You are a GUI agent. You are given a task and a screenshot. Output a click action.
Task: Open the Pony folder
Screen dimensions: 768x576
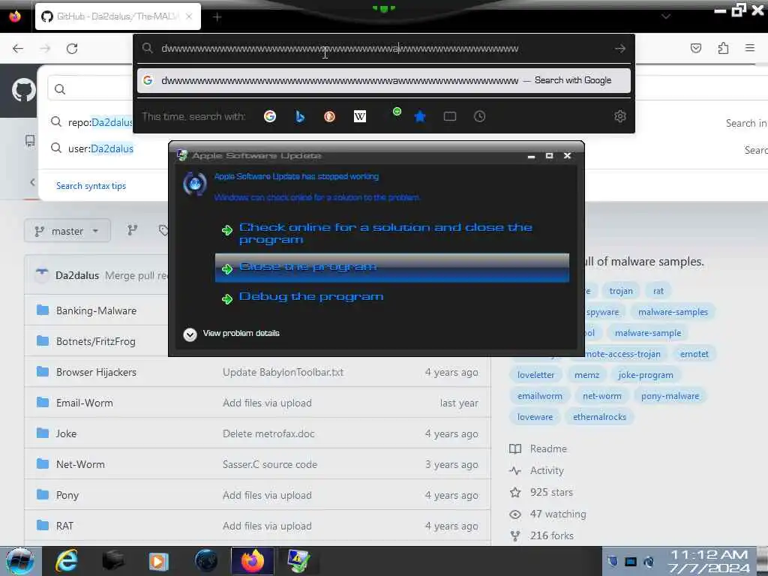pos(67,495)
